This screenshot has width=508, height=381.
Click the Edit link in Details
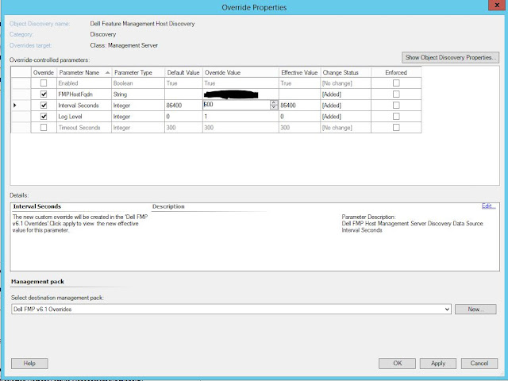(x=489, y=206)
